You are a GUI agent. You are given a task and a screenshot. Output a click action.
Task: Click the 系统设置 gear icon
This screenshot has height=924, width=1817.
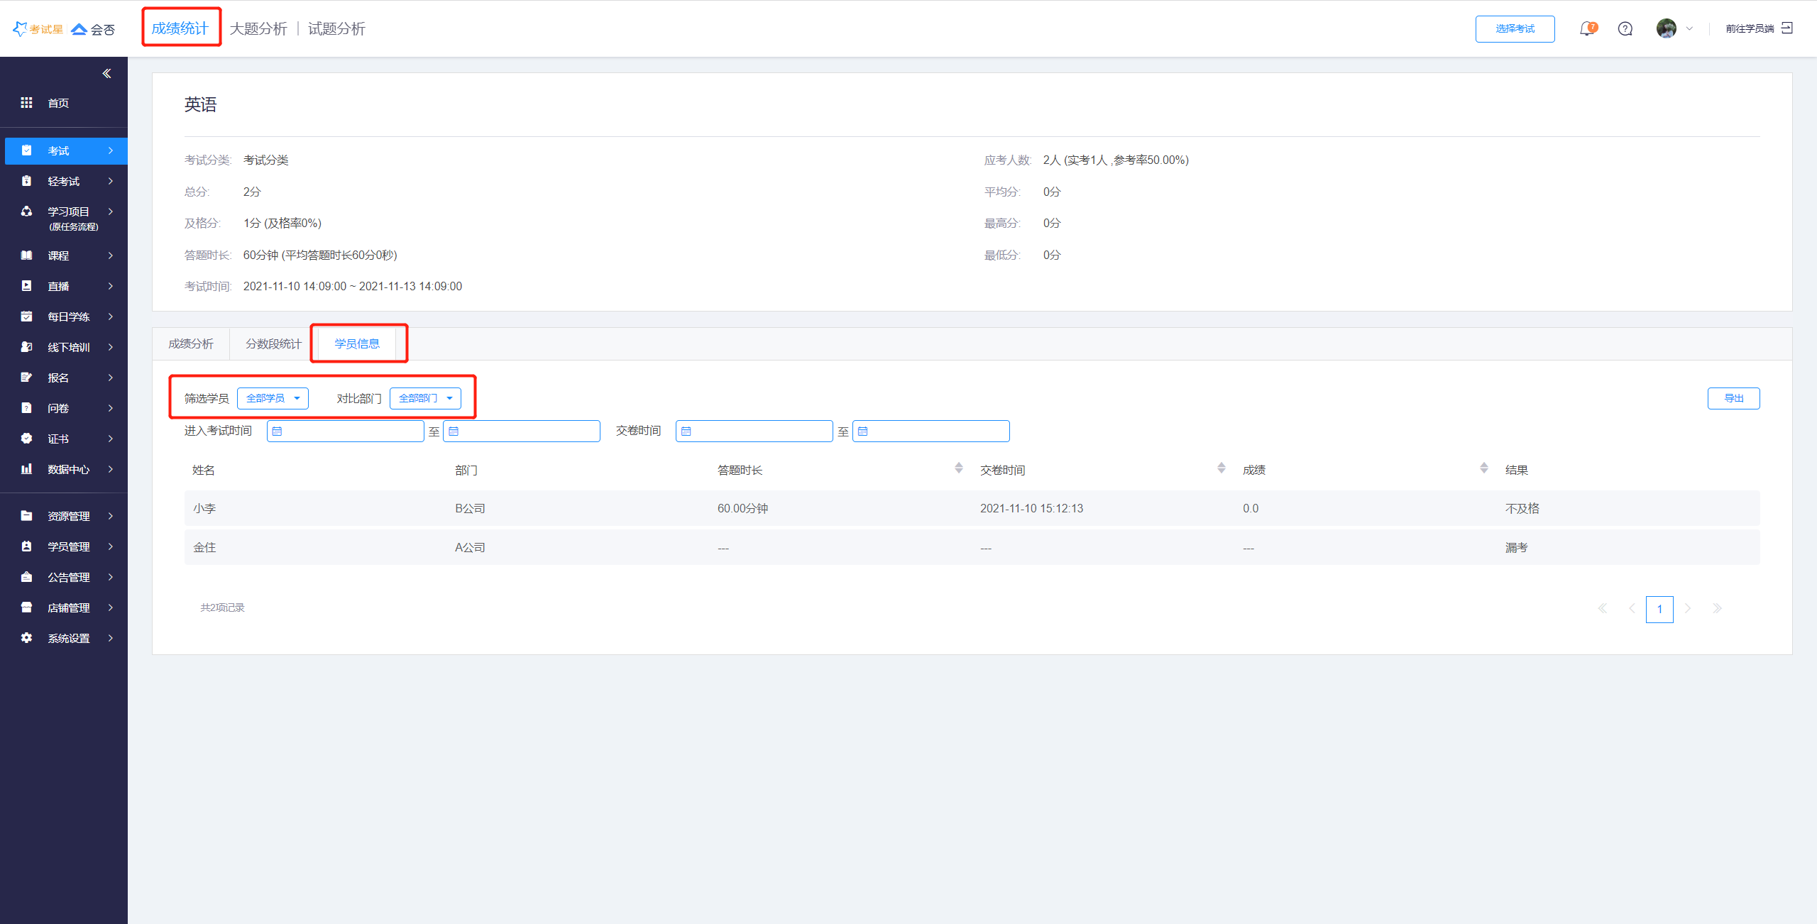click(x=26, y=638)
